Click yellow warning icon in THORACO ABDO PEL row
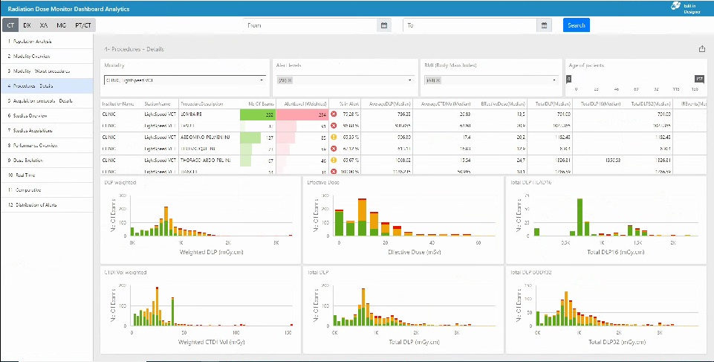Screen dimensions: 714x362 [x=334, y=160]
